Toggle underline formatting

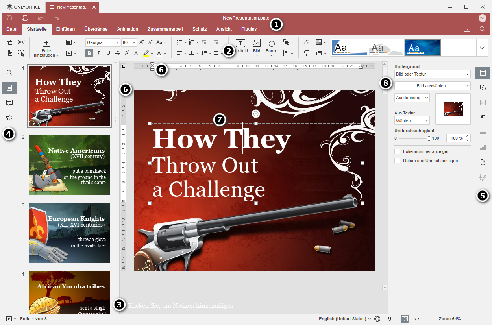tap(108, 53)
